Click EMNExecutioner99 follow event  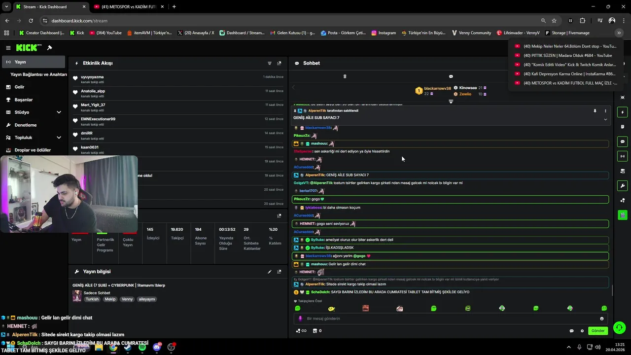point(178,121)
